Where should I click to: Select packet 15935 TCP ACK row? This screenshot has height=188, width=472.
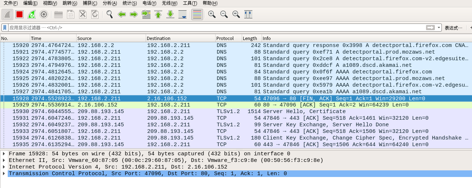pyautogui.click(x=236, y=145)
